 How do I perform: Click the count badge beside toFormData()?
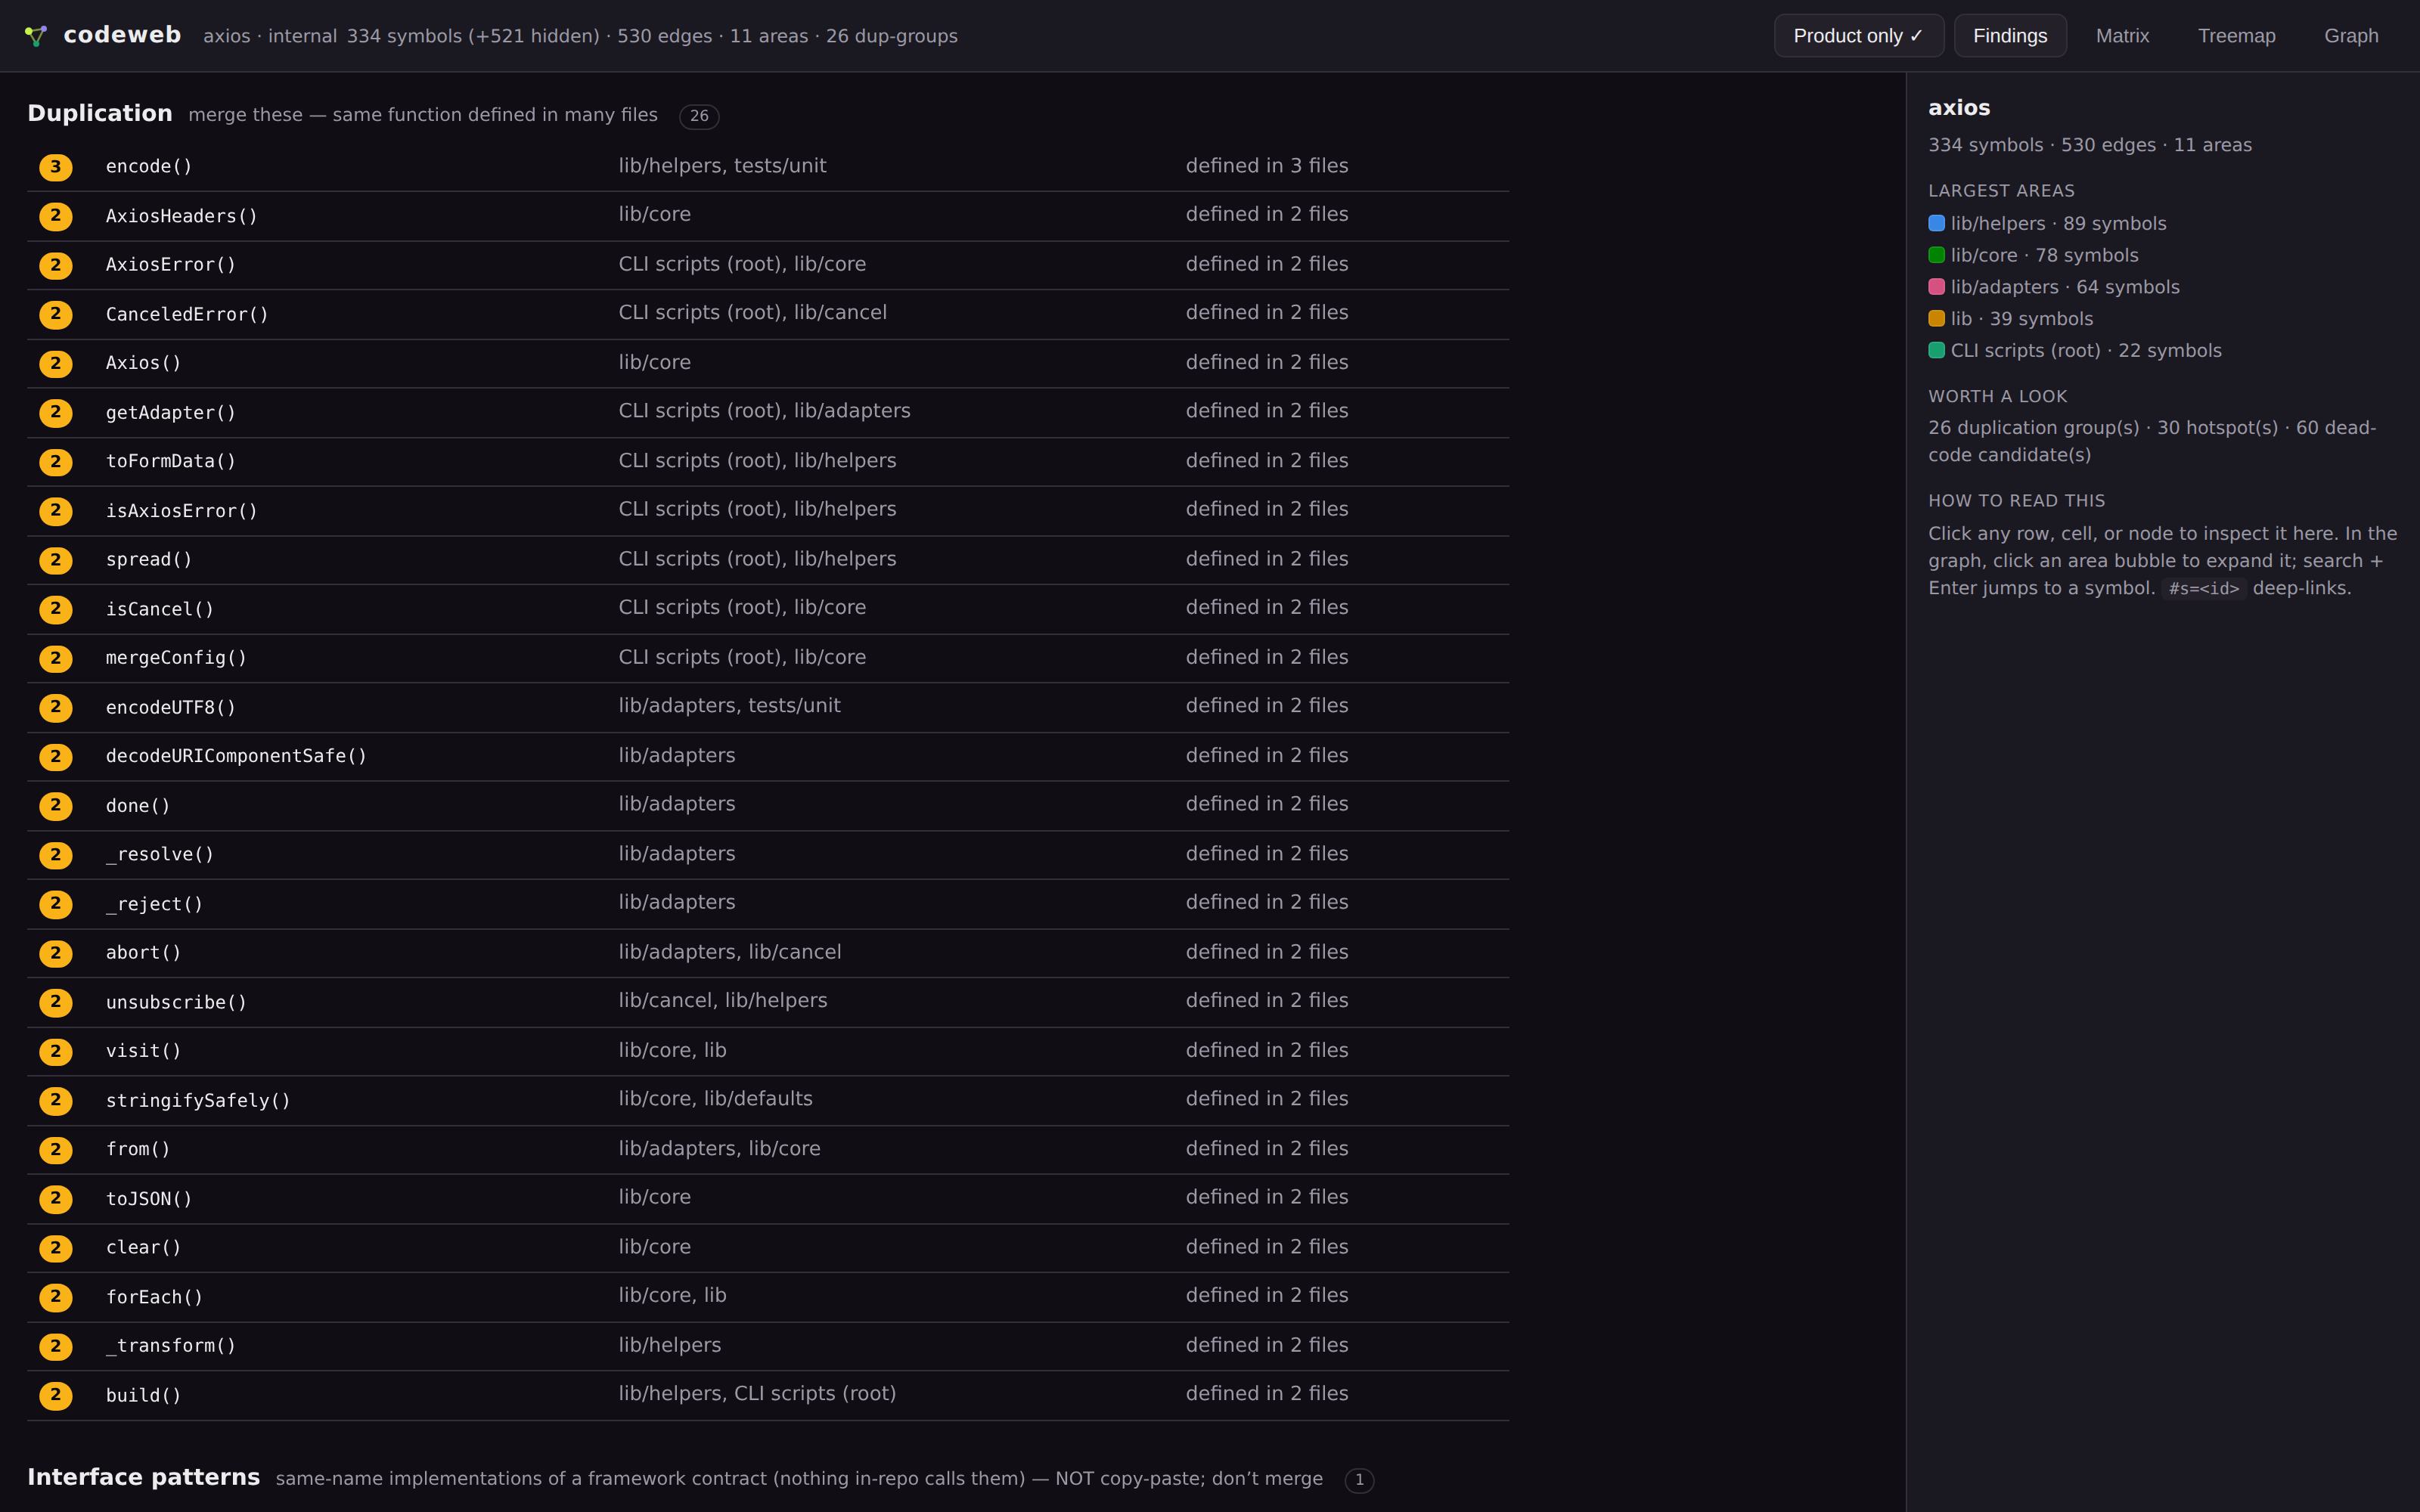point(56,462)
